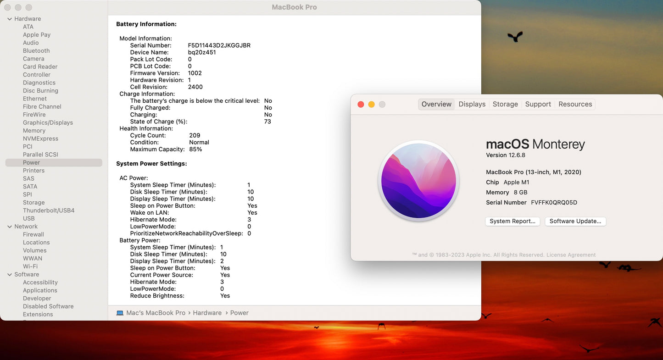This screenshot has height=360, width=663.
Task: Click the Hardware segment in the path bar
Action: (x=207, y=313)
